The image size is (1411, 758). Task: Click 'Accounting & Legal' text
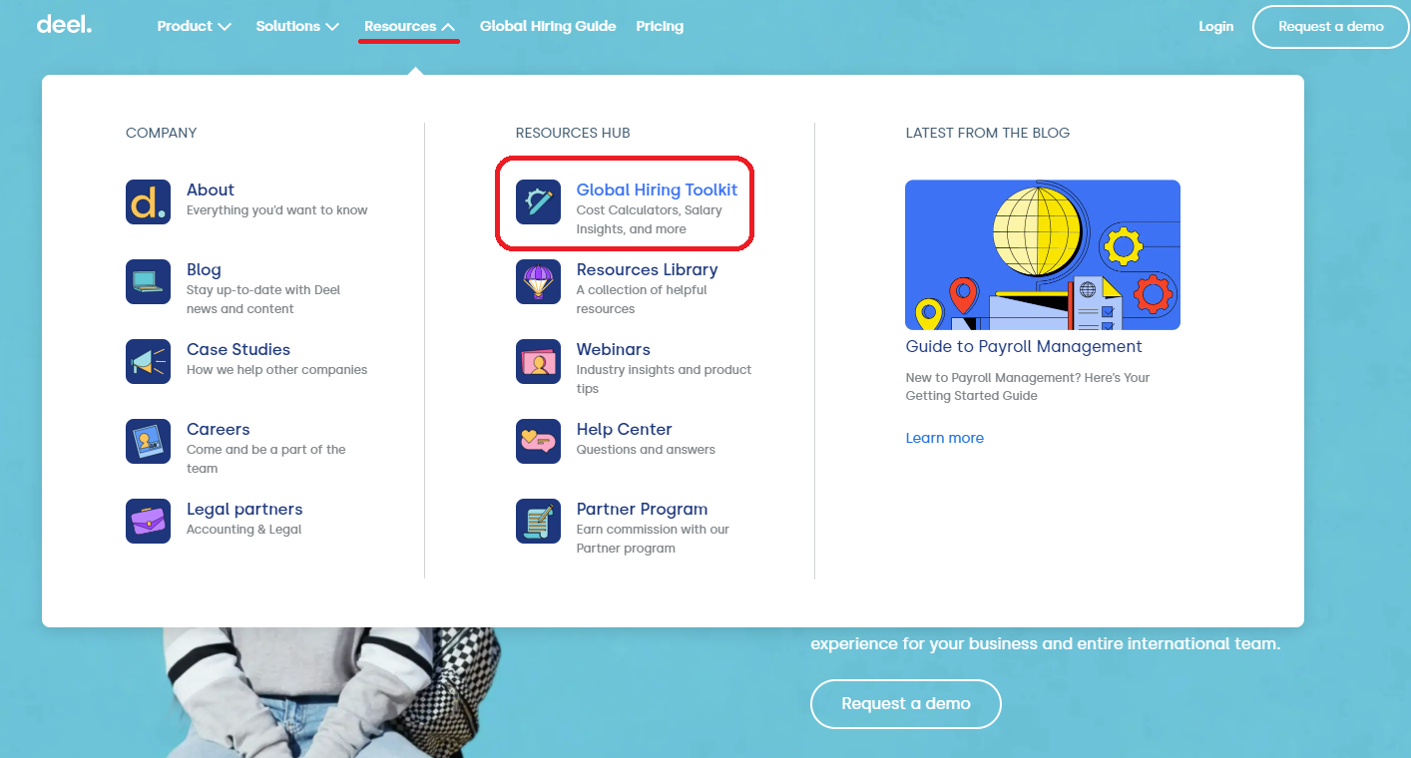coord(243,530)
